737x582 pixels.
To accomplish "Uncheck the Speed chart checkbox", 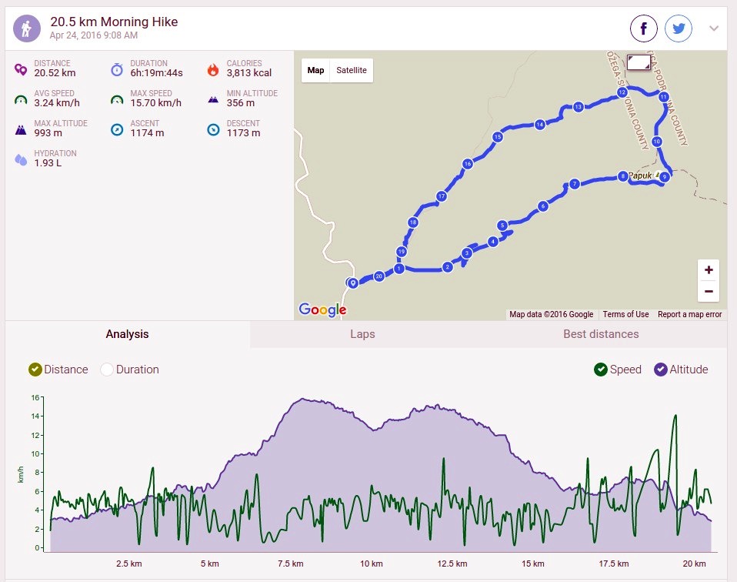I will pyautogui.click(x=601, y=370).
